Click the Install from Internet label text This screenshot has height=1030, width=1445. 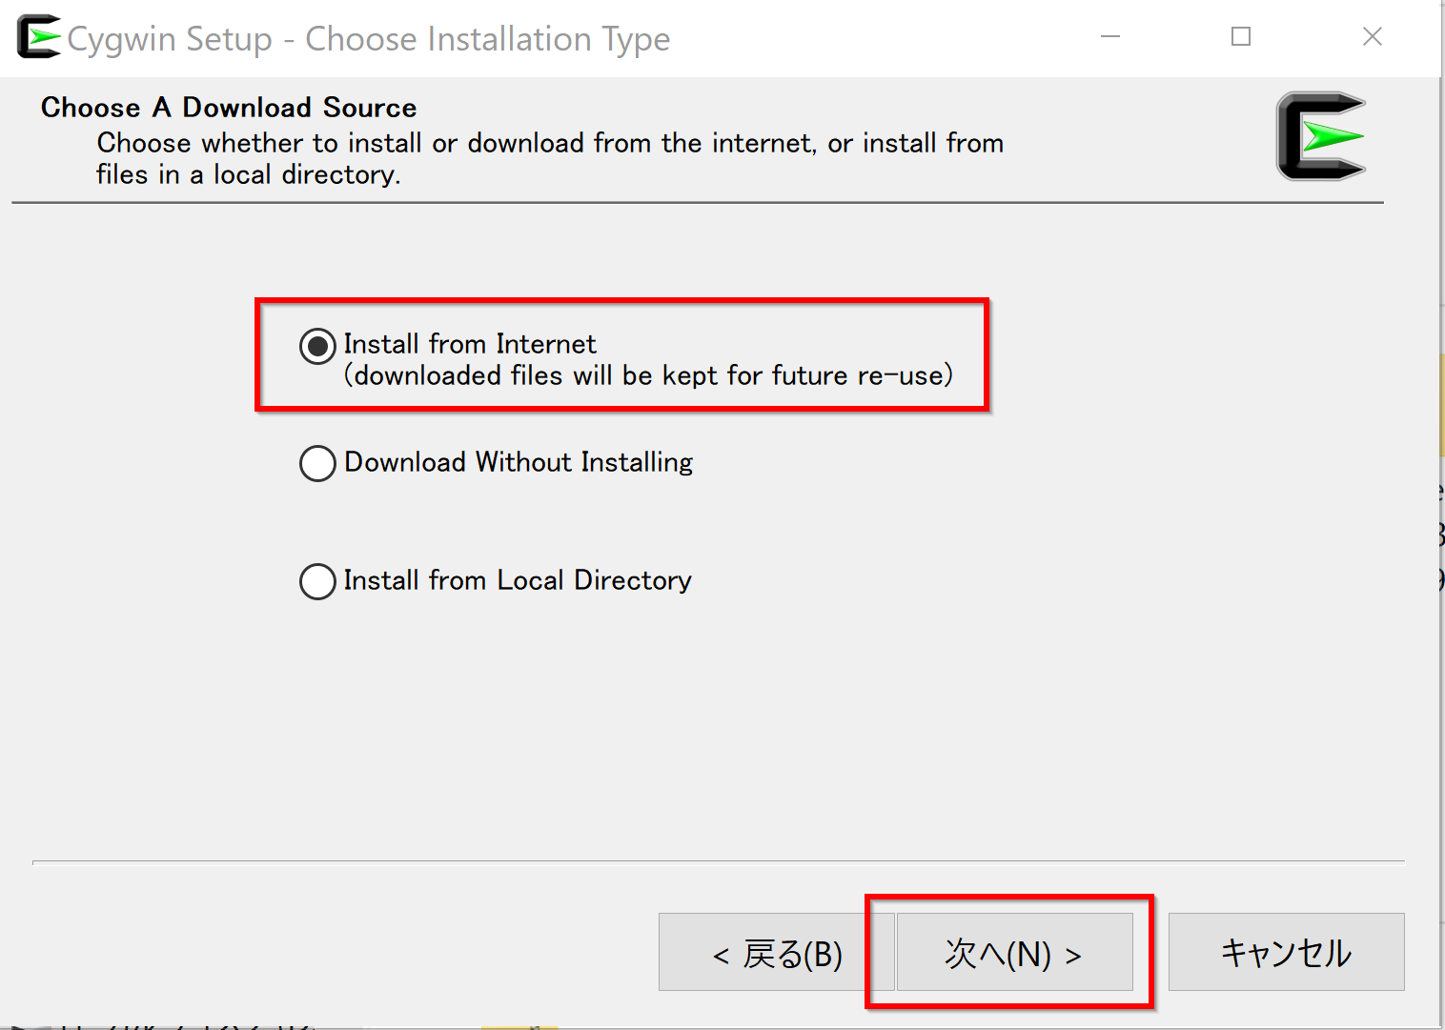[470, 344]
